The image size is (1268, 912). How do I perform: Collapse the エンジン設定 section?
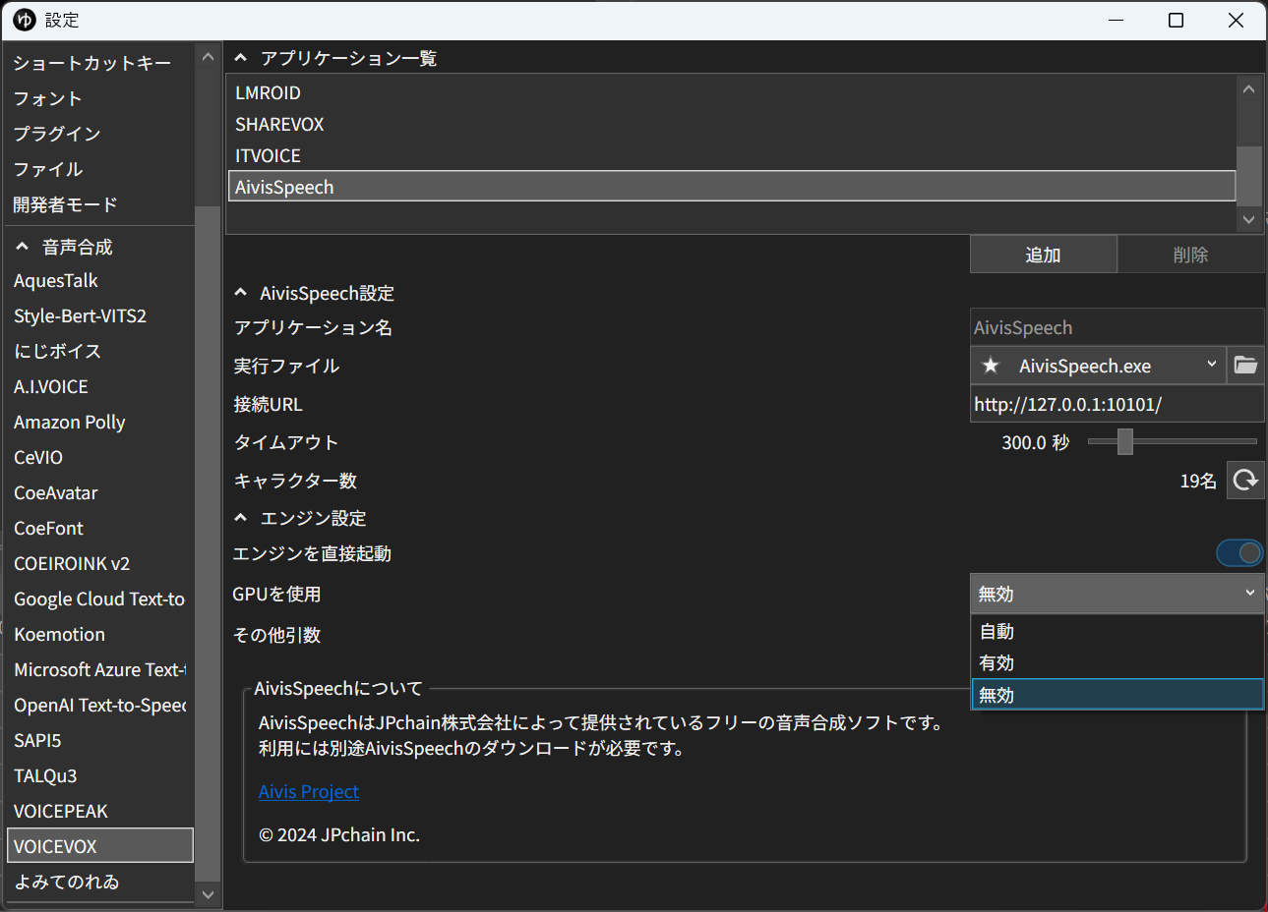240,518
